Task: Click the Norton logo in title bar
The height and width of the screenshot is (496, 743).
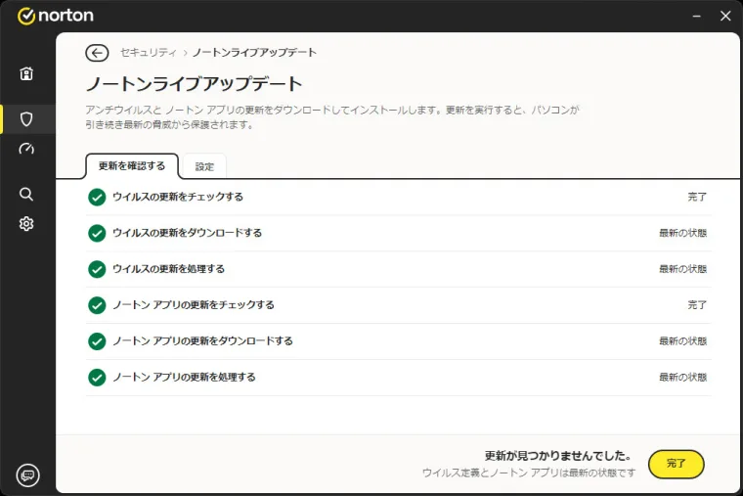Action: tap(56, 16)
